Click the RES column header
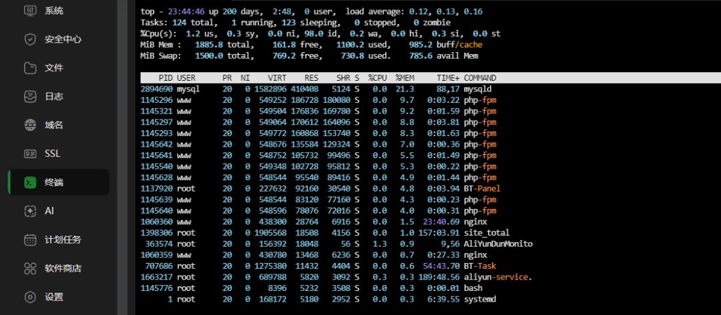Image resolution: width=721 pixels, height=315 pixels. (311, 78)
